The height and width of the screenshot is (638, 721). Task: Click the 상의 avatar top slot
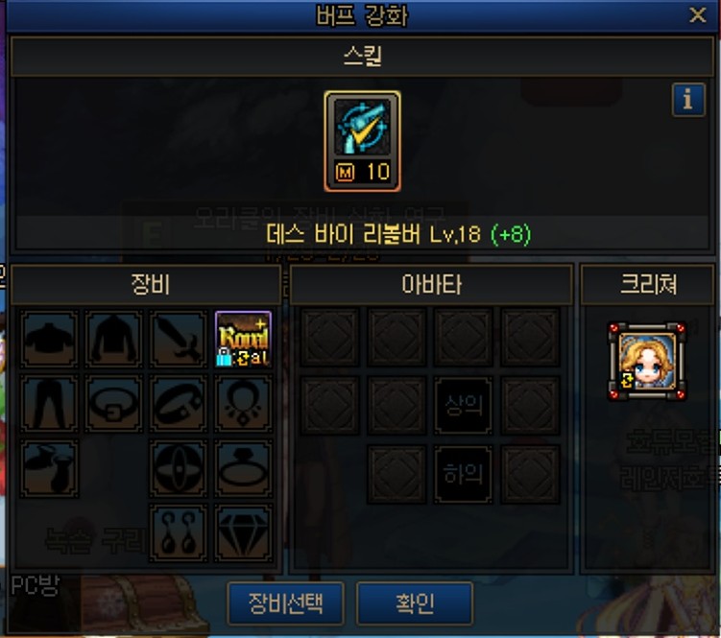click(463, 406)
